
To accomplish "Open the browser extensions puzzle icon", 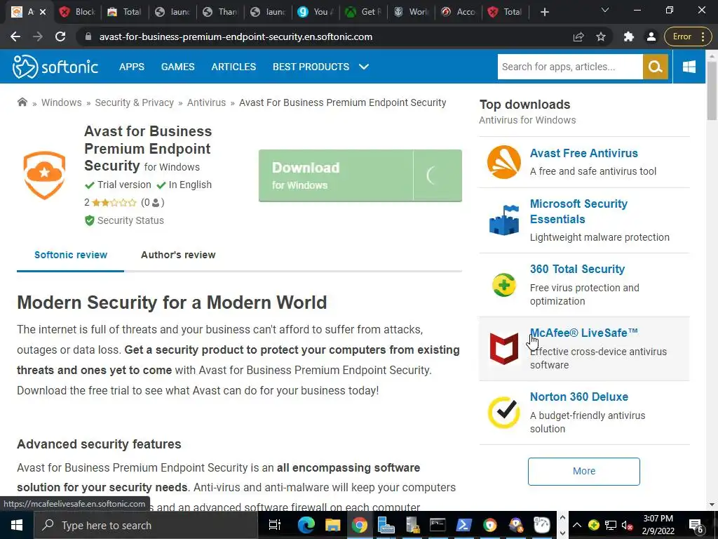I will (629, 36).
